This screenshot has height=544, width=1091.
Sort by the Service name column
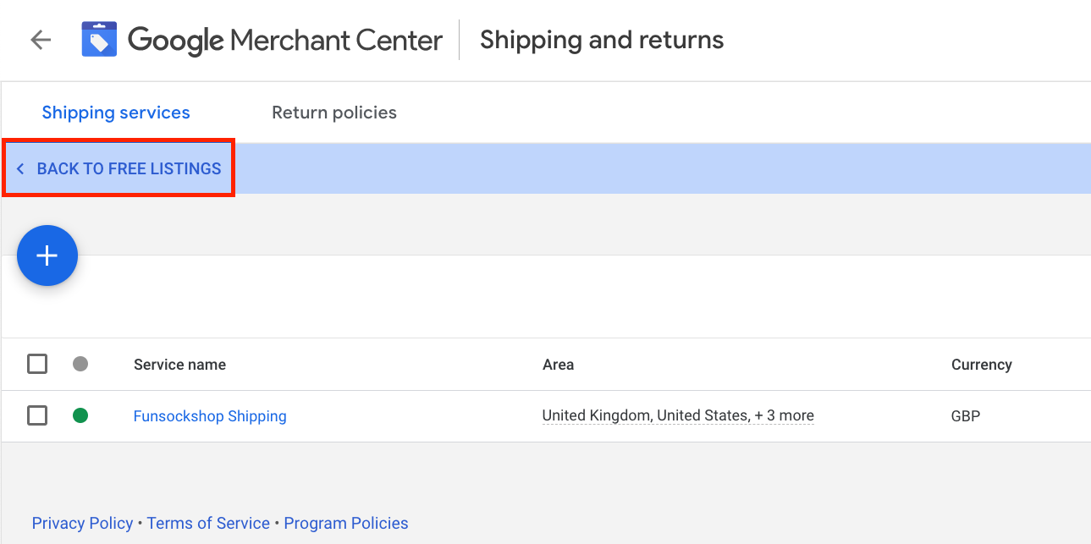179,365
